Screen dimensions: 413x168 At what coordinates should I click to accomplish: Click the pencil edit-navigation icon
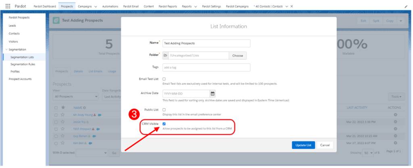[x=406, y=6]
